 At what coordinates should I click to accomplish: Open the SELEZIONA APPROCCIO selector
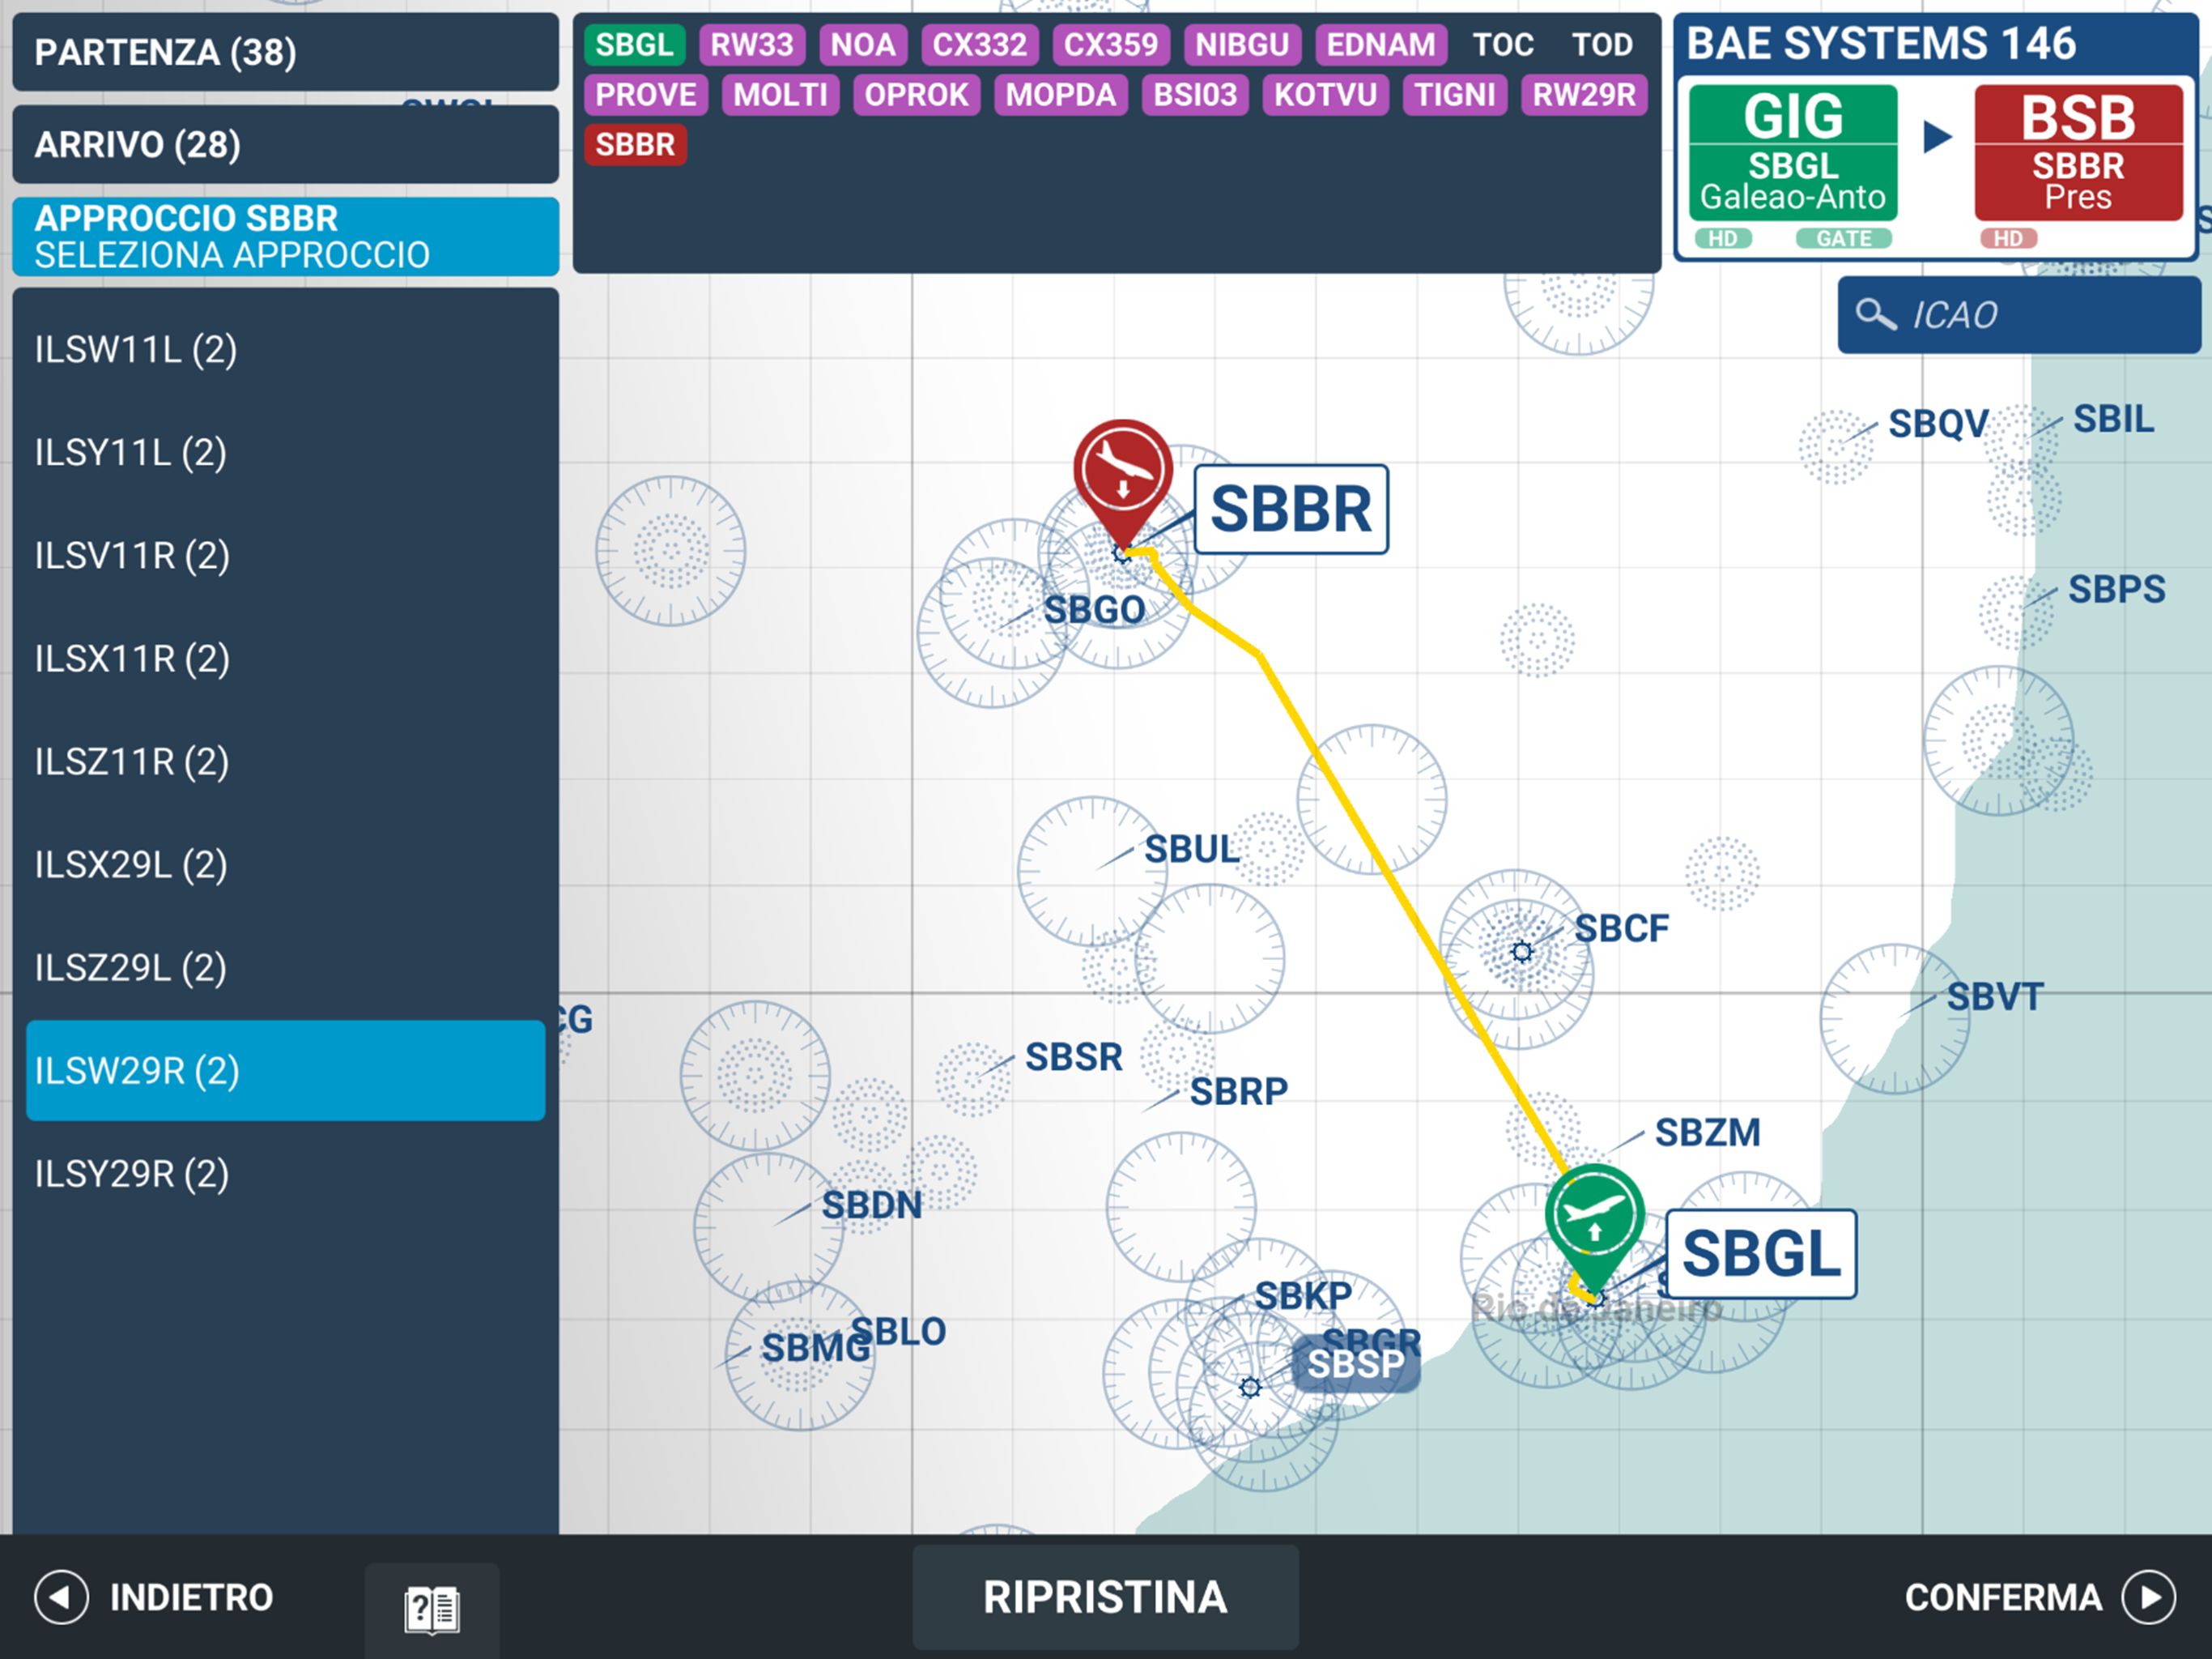[x=285, y=237]
